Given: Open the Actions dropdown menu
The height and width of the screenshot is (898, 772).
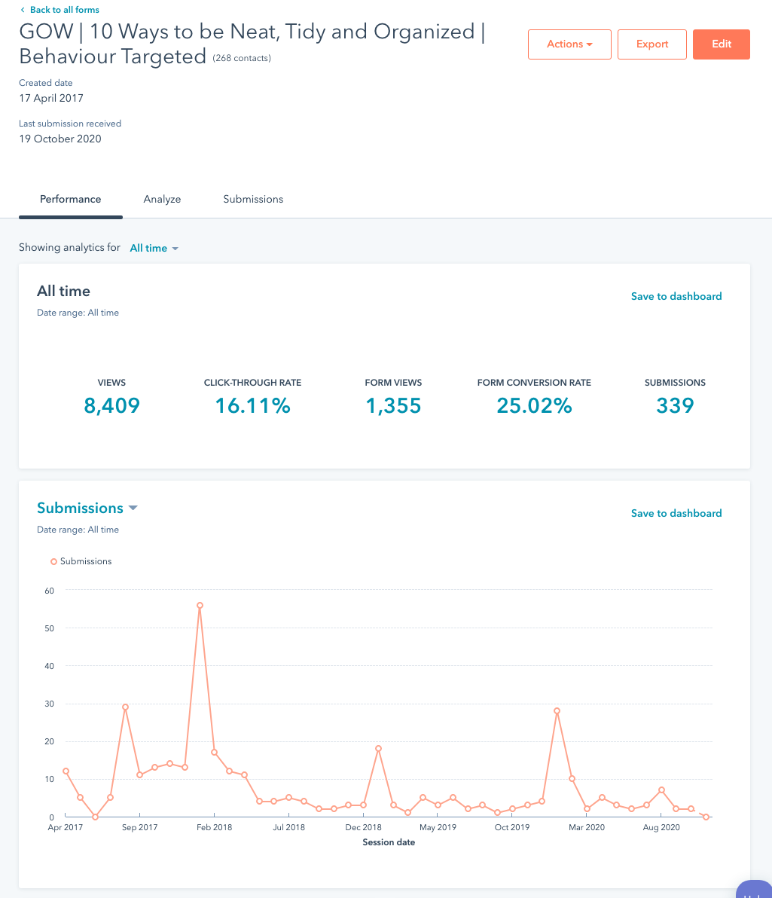Looking at the screenshot, I should tap(569, 44).
